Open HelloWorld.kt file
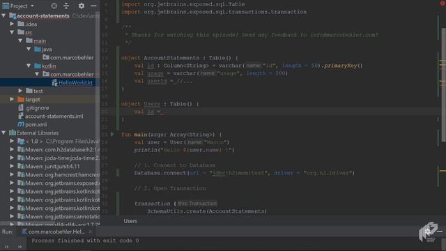Viewport: 446px width, 251px height. point(75,82)
